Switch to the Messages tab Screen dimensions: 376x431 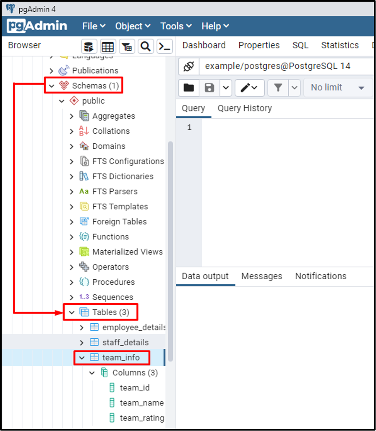click(261, 276)
